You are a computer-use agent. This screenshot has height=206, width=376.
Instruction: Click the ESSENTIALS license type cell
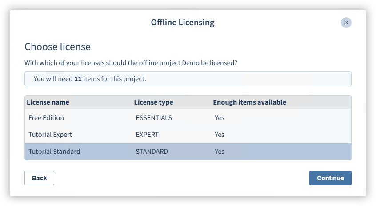coord(154,118)
